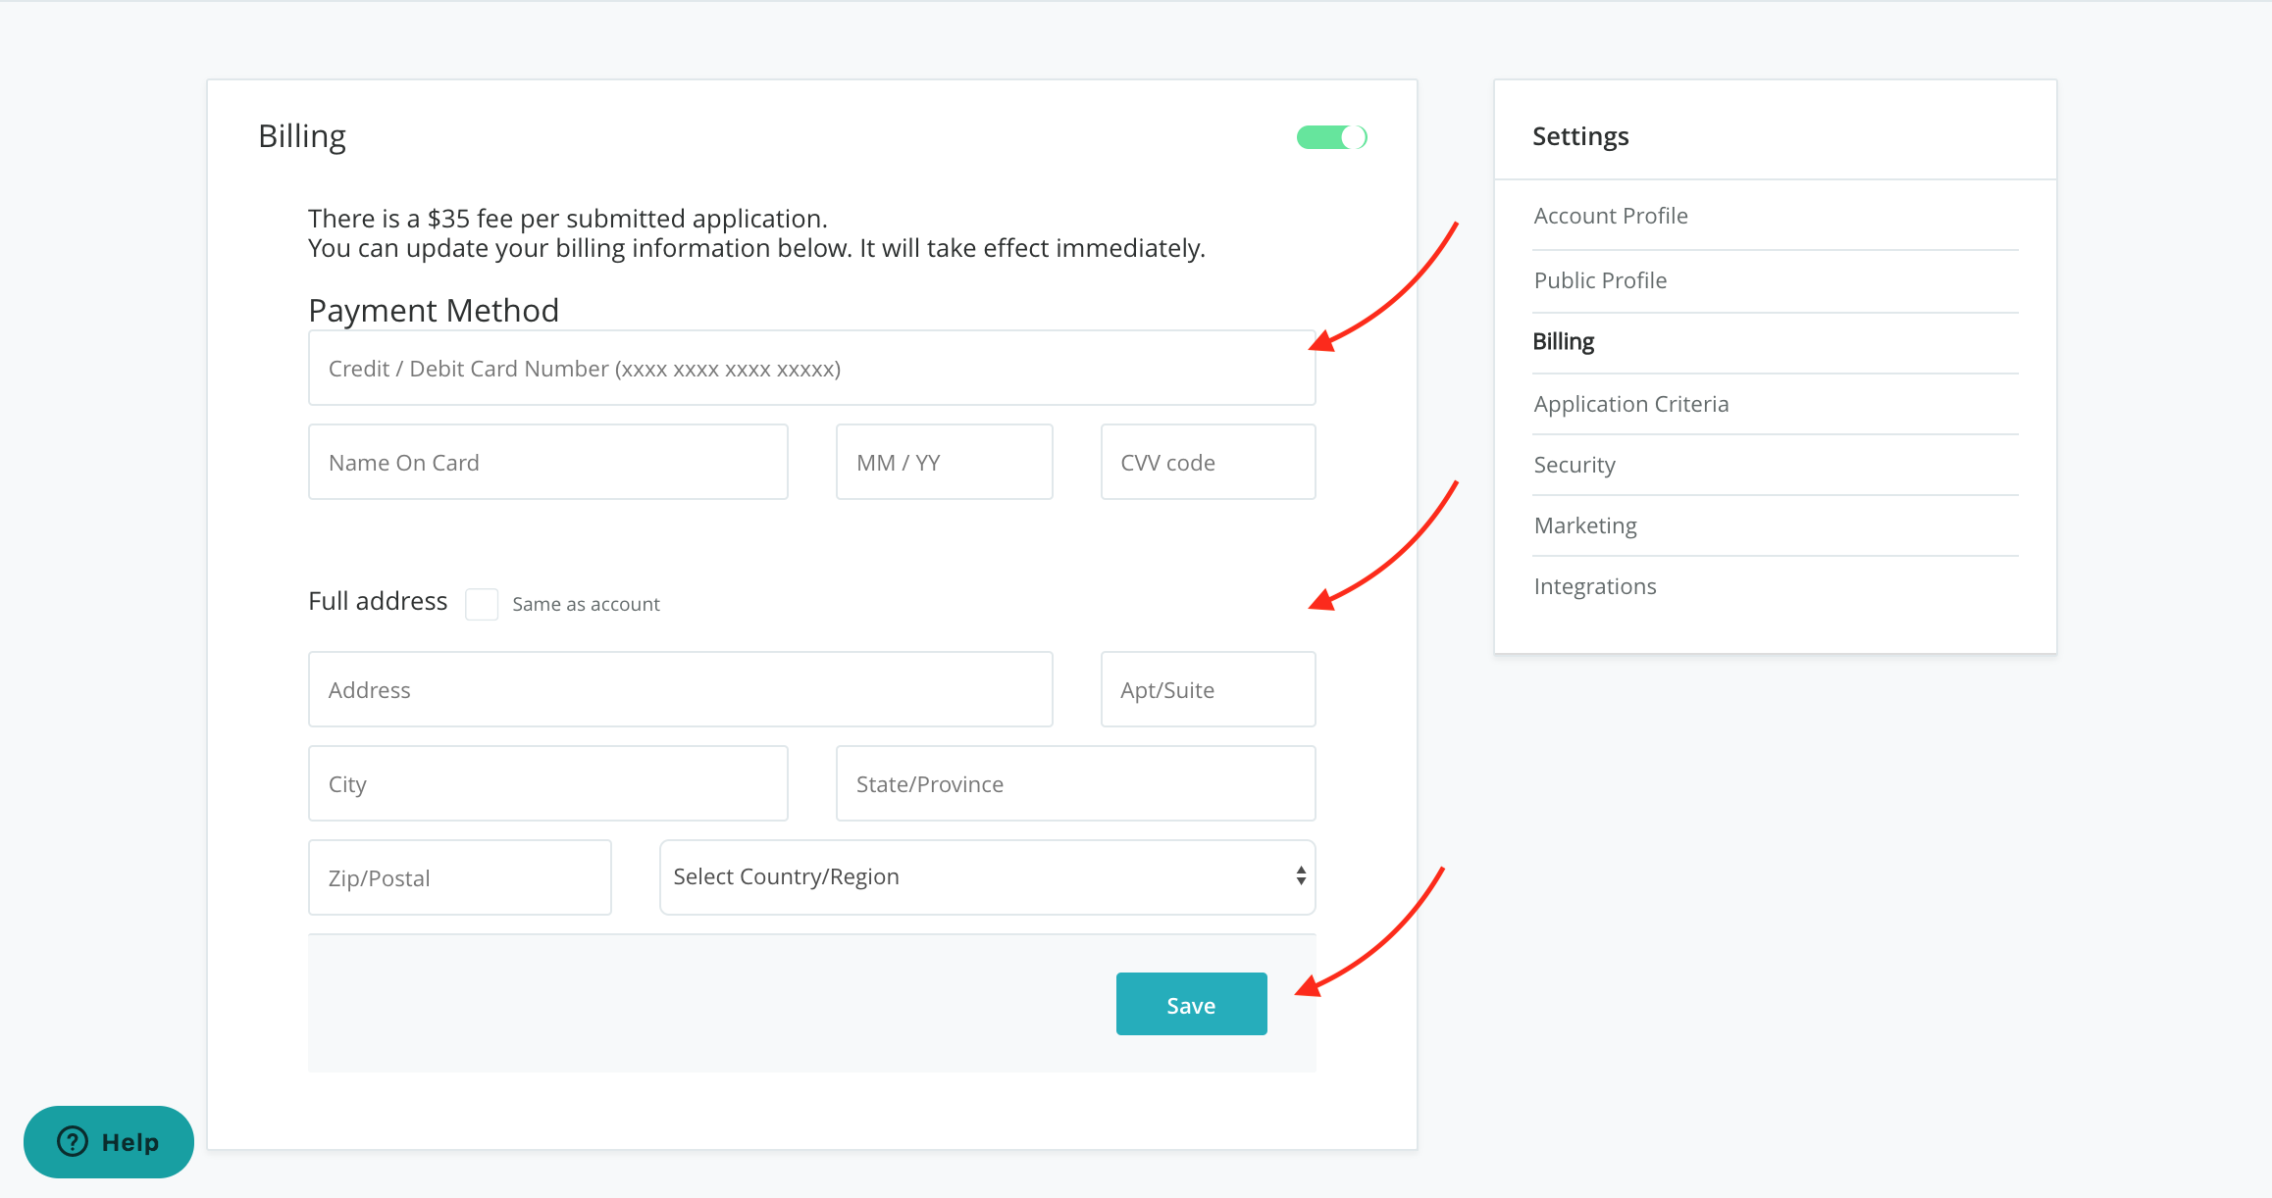Focus the Credit / Debit Card Number field
The image size is (2272, 1198).
[811, 369]
